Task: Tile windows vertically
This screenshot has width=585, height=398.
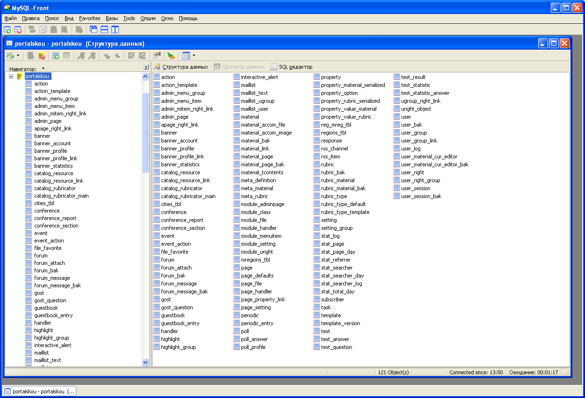Action: [115, 29]
